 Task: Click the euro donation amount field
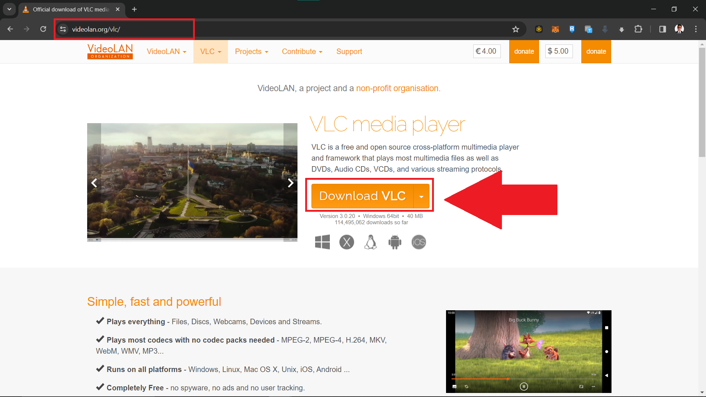[x=487, y=51]
